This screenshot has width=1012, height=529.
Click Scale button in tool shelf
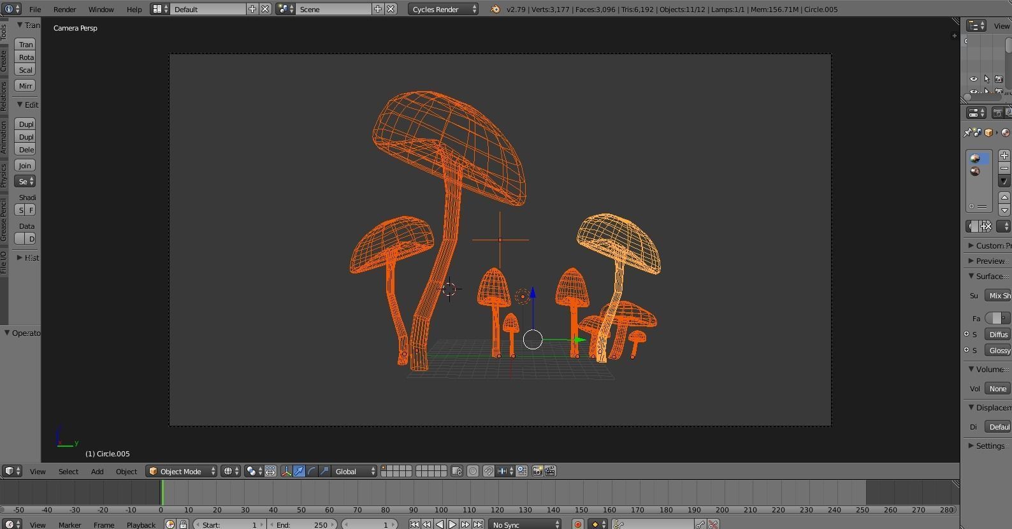25,70
